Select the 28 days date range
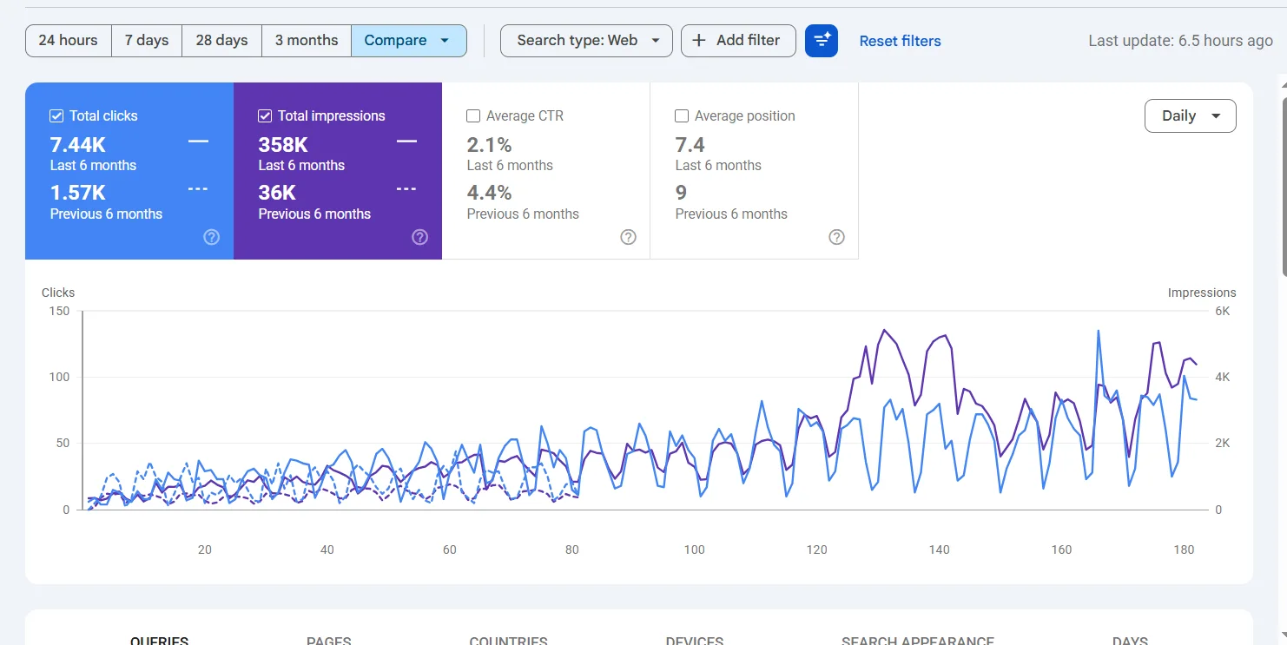 221,41
